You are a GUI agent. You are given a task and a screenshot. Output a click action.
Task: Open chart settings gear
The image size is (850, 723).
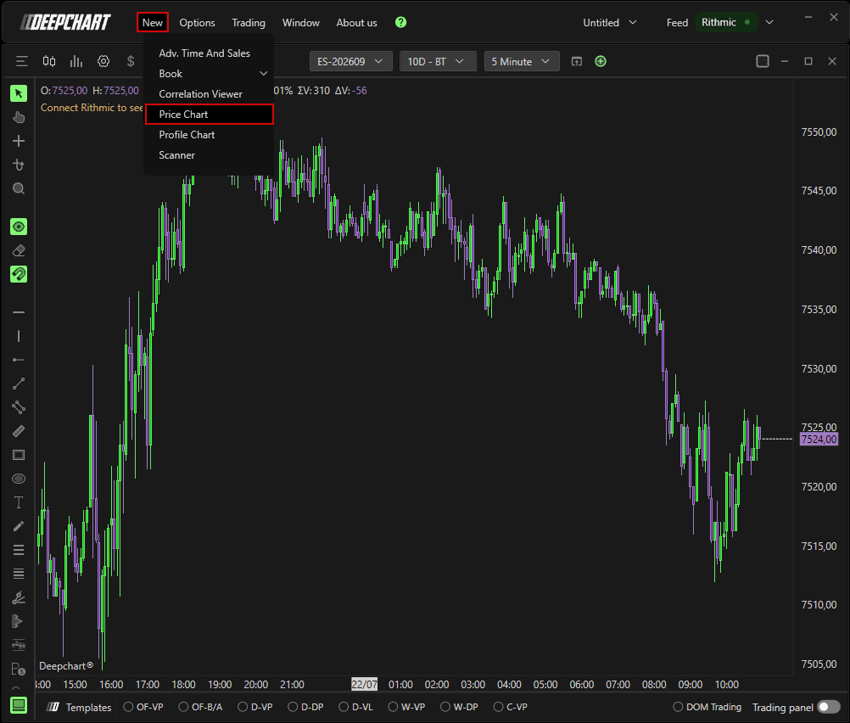click(103, 61)
